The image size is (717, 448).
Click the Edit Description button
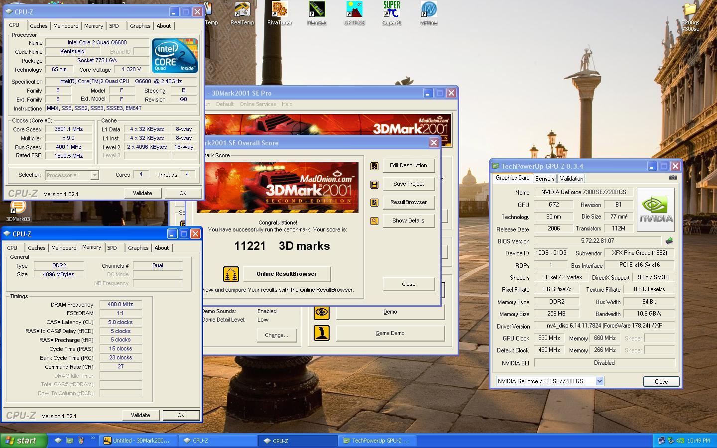pos(408,165)
